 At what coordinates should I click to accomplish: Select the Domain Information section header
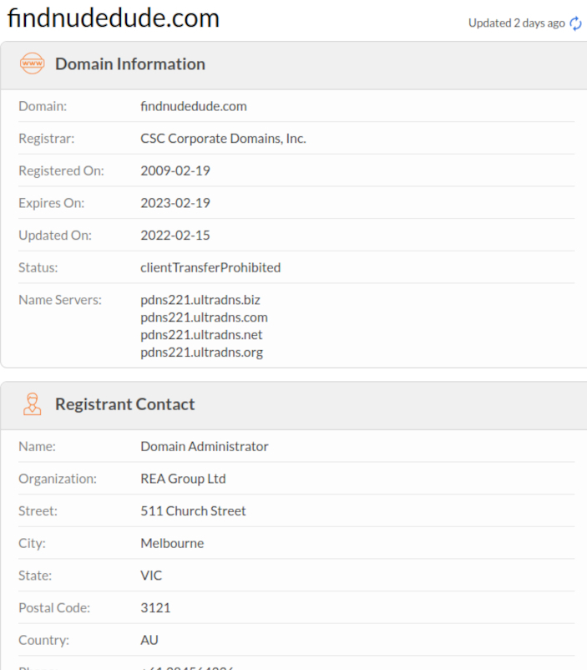[129, 64]
